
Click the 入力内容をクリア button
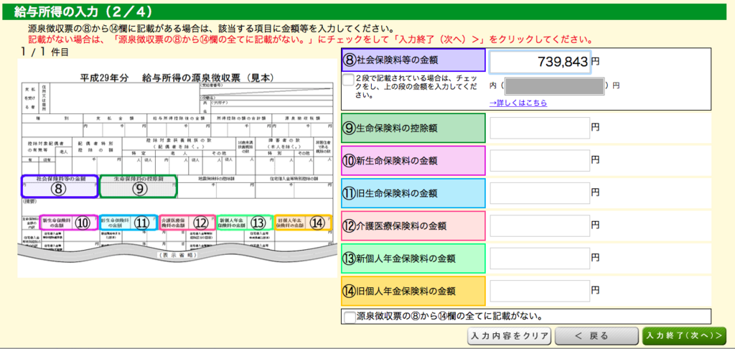510,336
